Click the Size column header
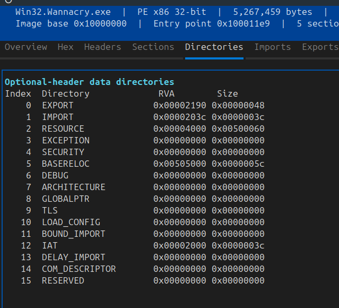Viewport: 339px width, 308px height. pyautogui.click(x=228, y=93)
